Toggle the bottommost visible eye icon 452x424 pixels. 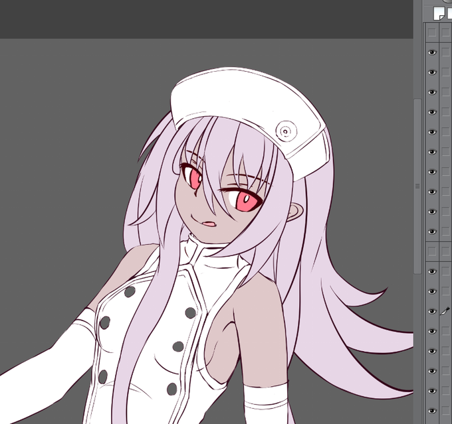pyautogui.click(x=432, y=411)
